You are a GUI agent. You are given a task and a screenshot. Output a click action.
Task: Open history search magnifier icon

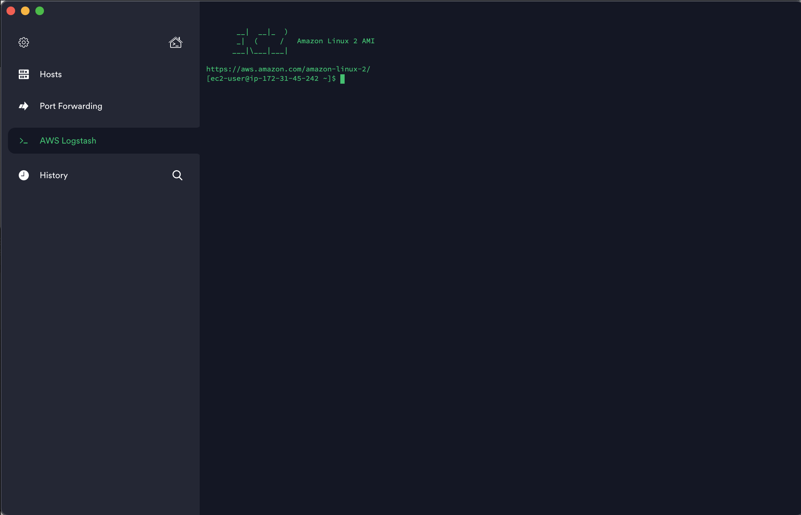pos(177,175)
